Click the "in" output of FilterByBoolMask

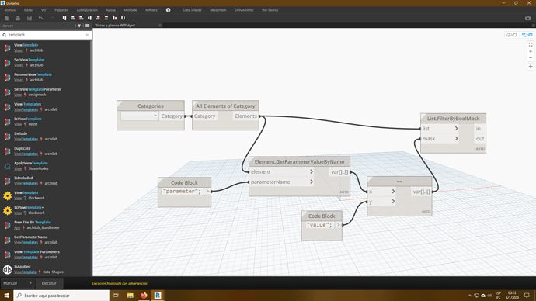point(479,129)
